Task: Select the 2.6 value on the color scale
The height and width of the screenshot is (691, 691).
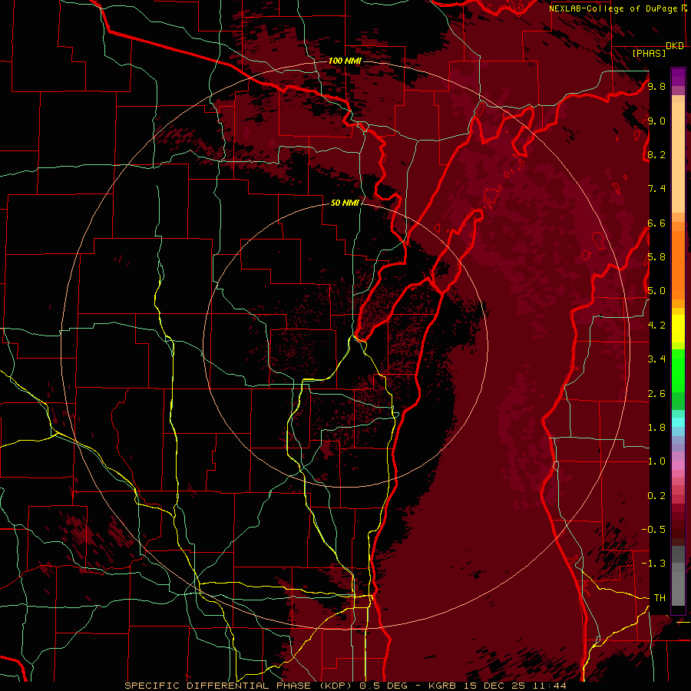Action: point(656,394)
